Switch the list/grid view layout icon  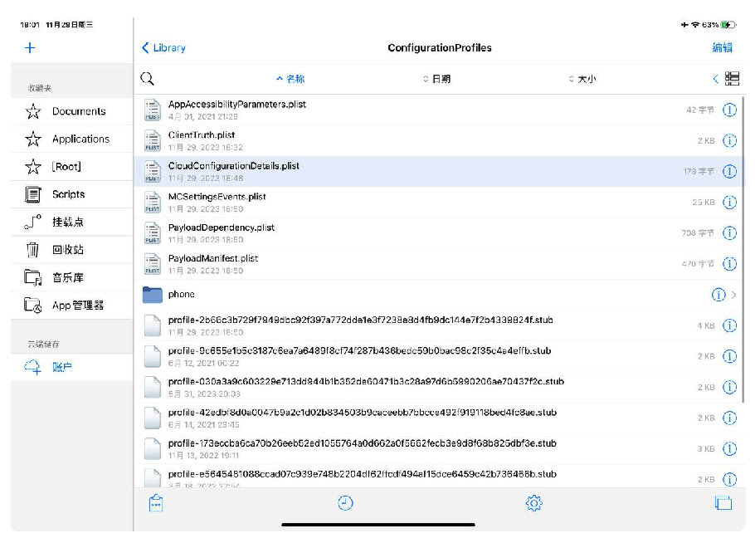point(732,79)
